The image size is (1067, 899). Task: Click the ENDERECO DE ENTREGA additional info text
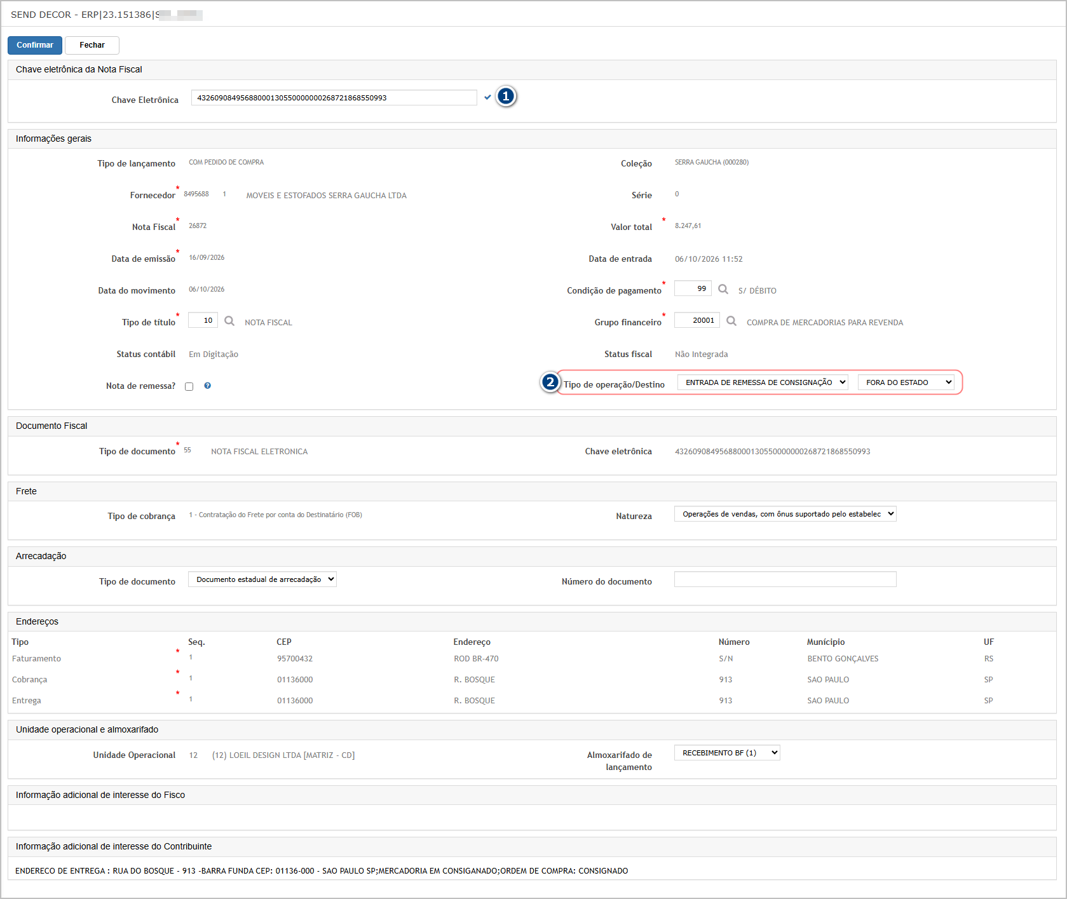click(322, 871)
